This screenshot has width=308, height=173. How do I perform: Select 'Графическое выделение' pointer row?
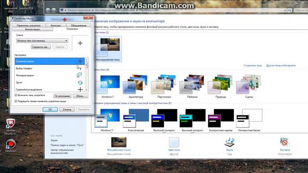(x=50, y=89)
